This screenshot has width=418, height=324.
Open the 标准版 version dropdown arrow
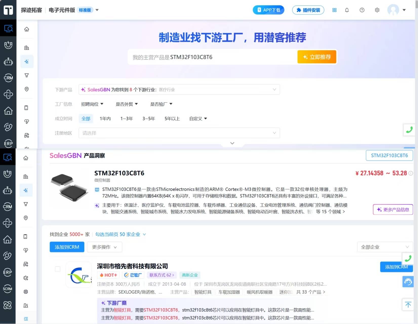tap(97, 10)
